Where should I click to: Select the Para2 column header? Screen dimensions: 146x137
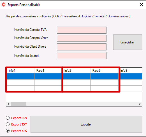click(105, 71)
